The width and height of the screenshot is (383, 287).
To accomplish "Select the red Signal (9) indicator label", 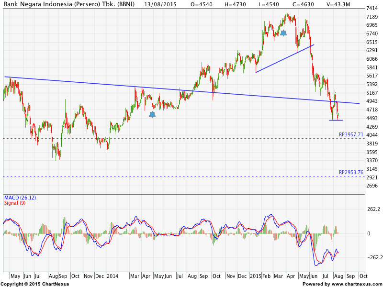I will click(15, 203).
